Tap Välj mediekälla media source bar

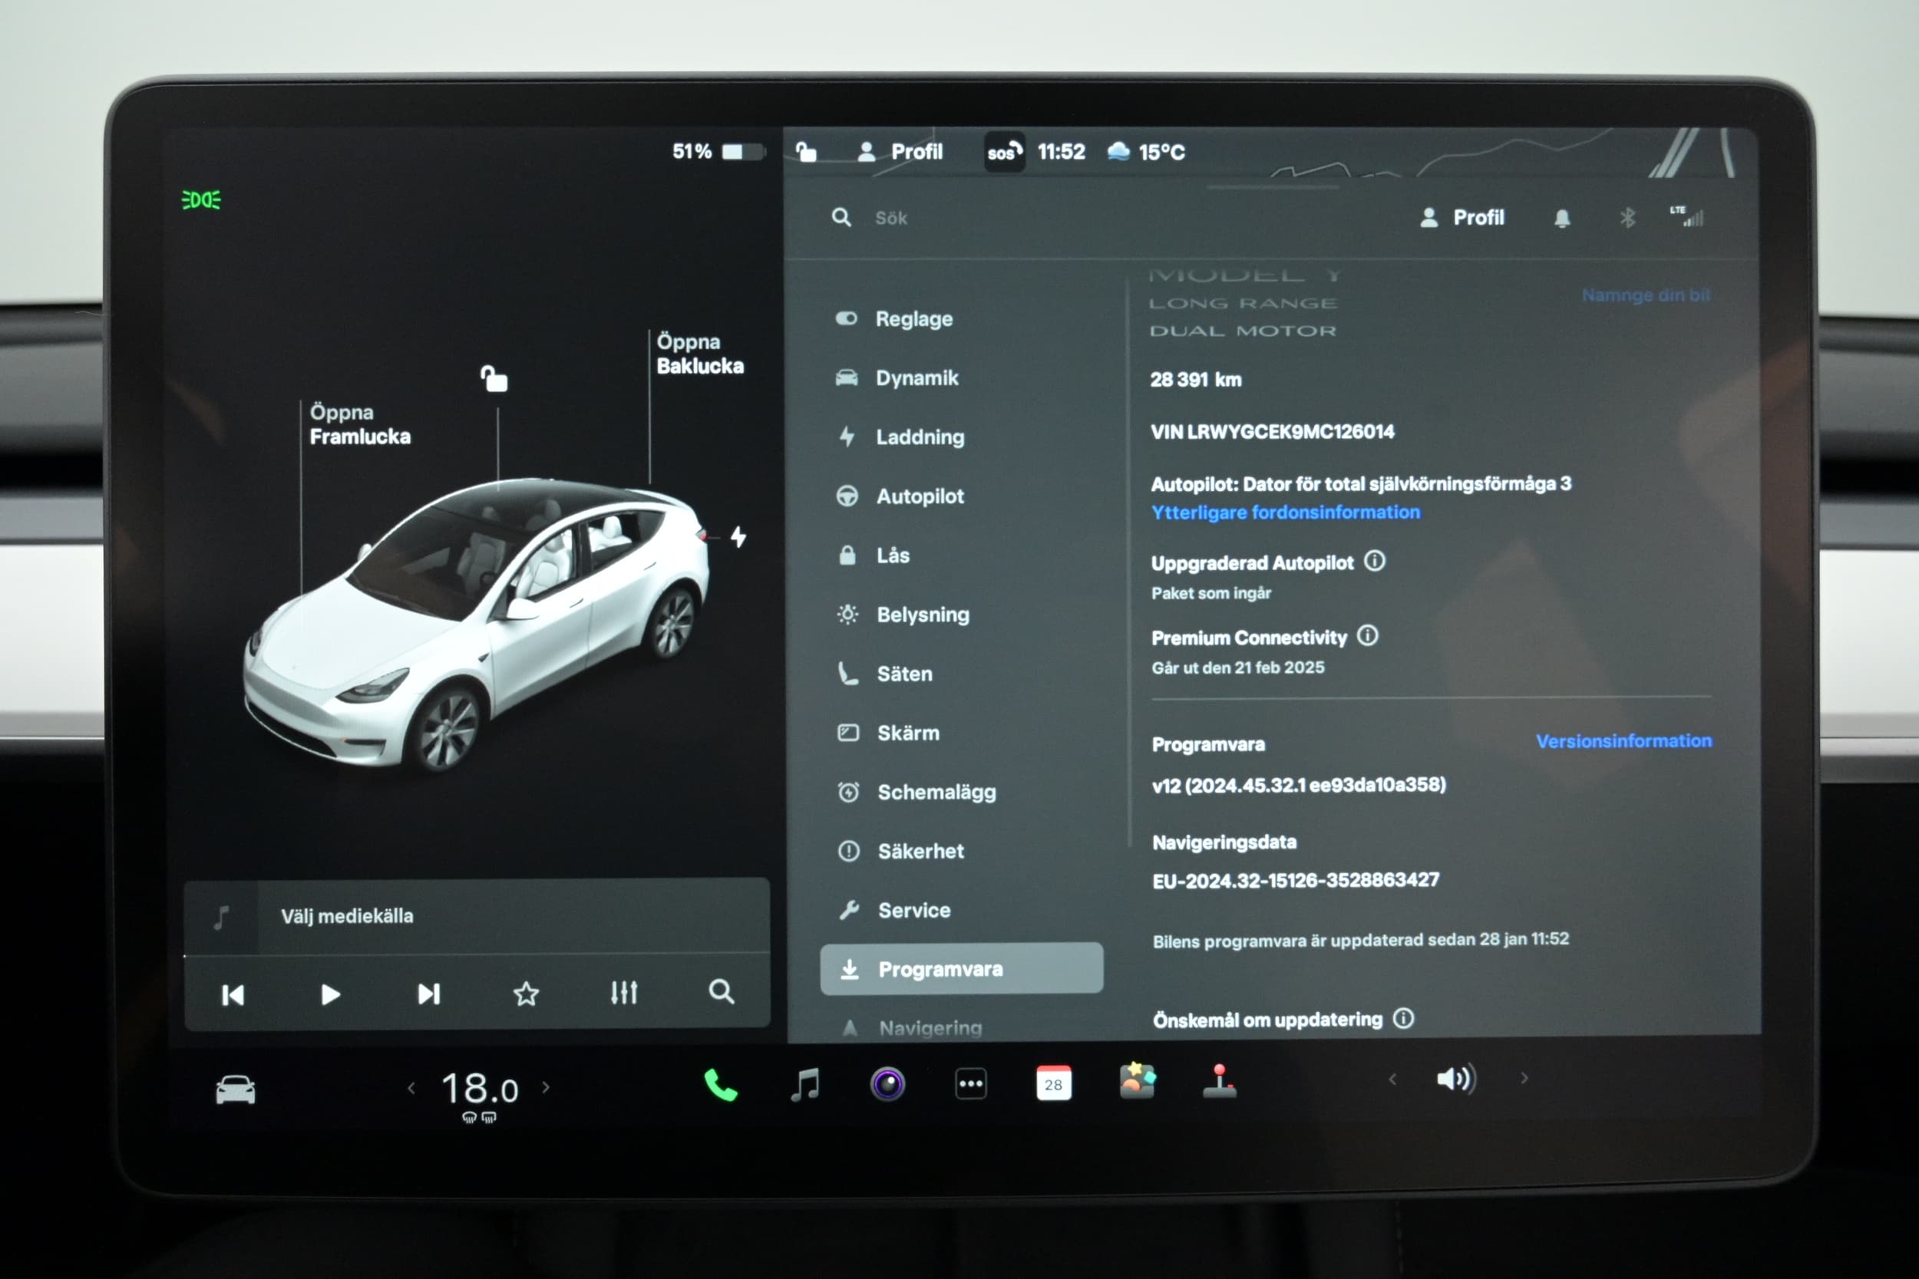pos(477,916)
